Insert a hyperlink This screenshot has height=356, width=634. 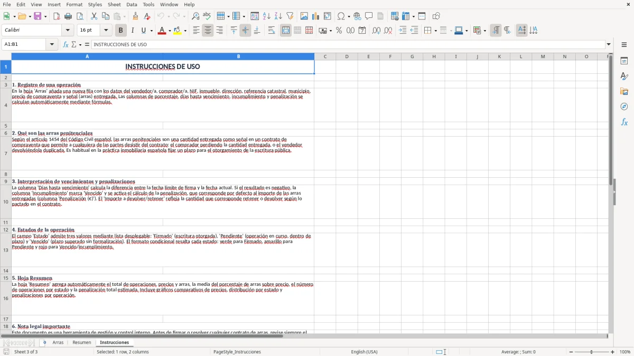click(357, 16)
